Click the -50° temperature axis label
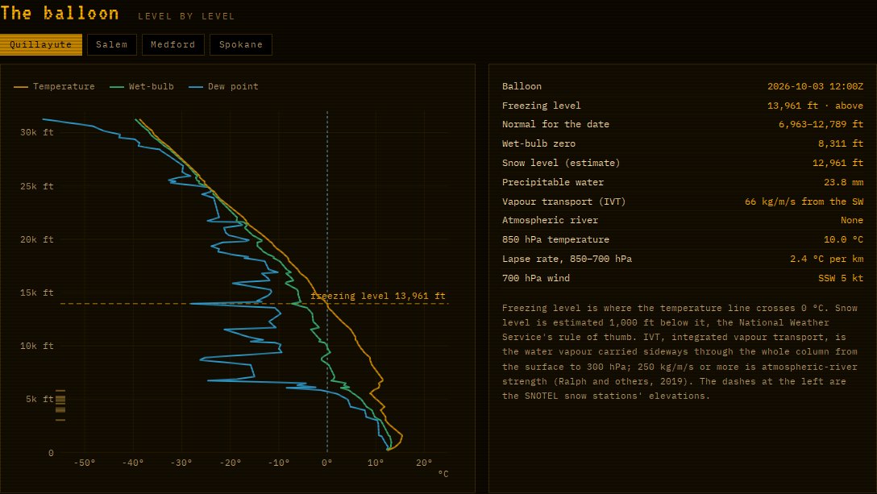Screen dimensions: 877x494 tap(85, 463)
